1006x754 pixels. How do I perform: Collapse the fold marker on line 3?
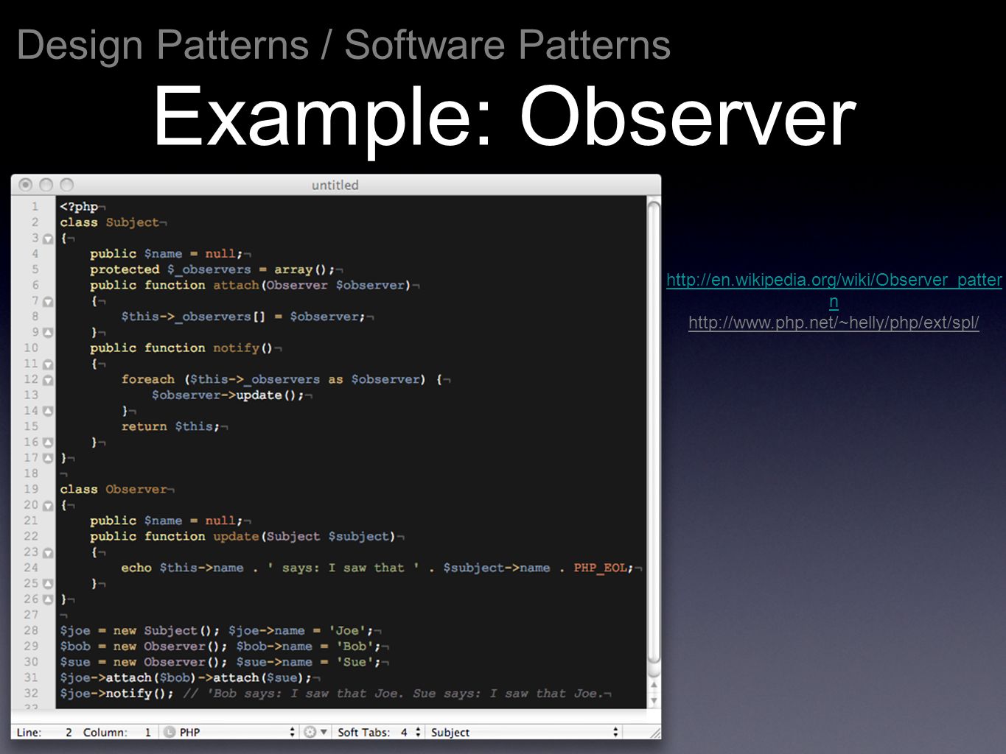point(48,239)
